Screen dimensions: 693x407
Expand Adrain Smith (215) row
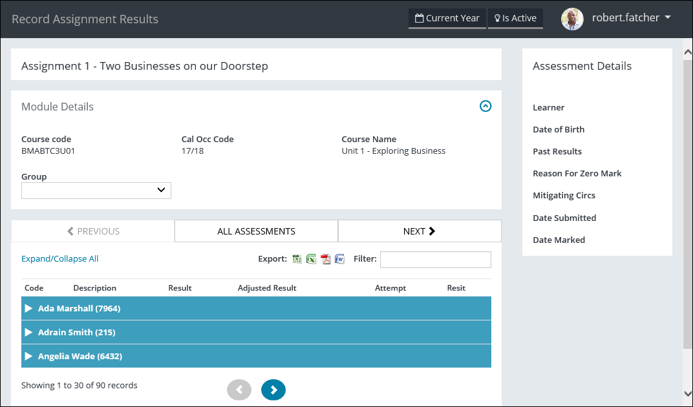tap(28, 333)
